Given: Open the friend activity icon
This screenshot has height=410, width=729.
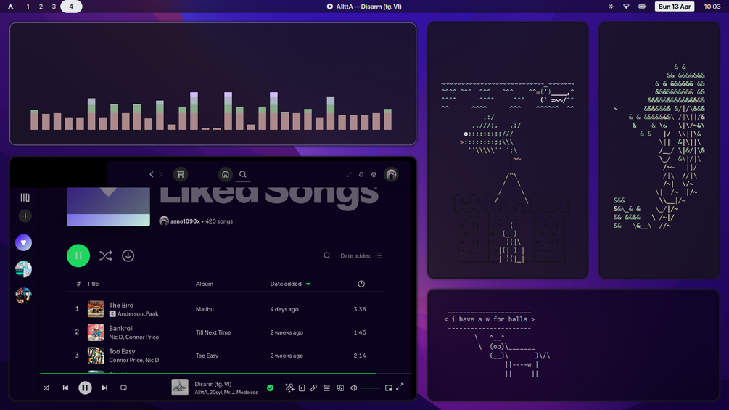Looking at the screenshot, I should (x=374, y=174).
